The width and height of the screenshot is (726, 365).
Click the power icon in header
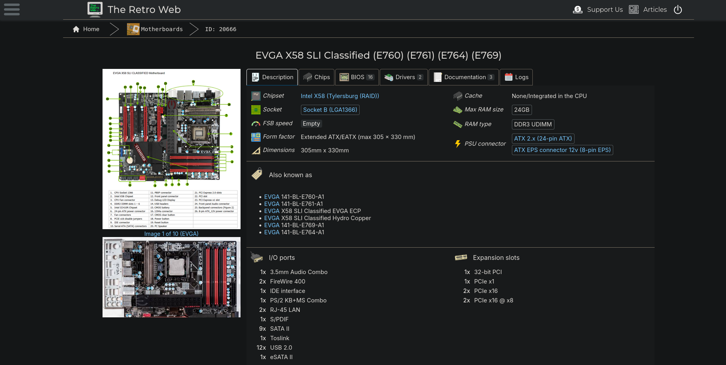[x=678, y=9]
